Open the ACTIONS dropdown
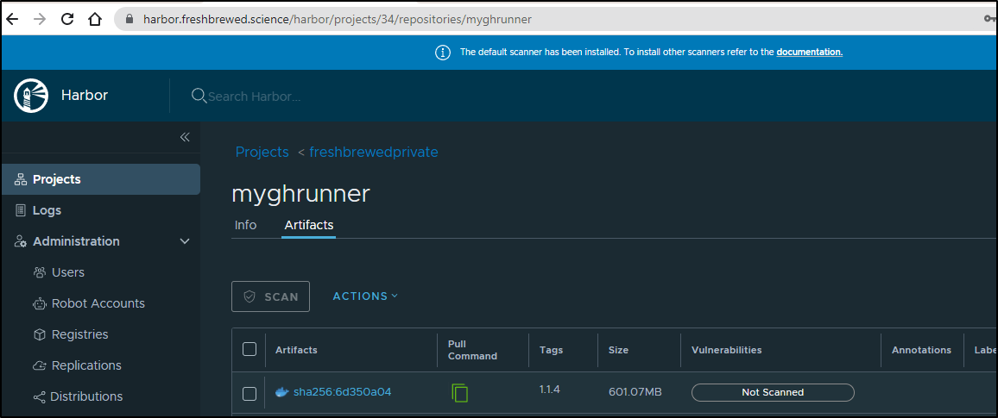 pos(365,296)
